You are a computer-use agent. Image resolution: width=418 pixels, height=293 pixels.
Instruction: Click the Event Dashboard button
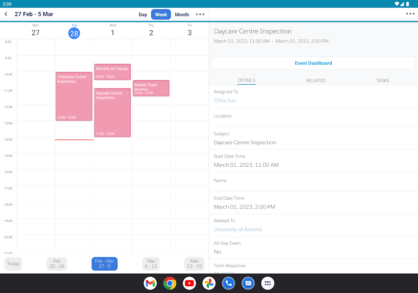tap(313, 63)
